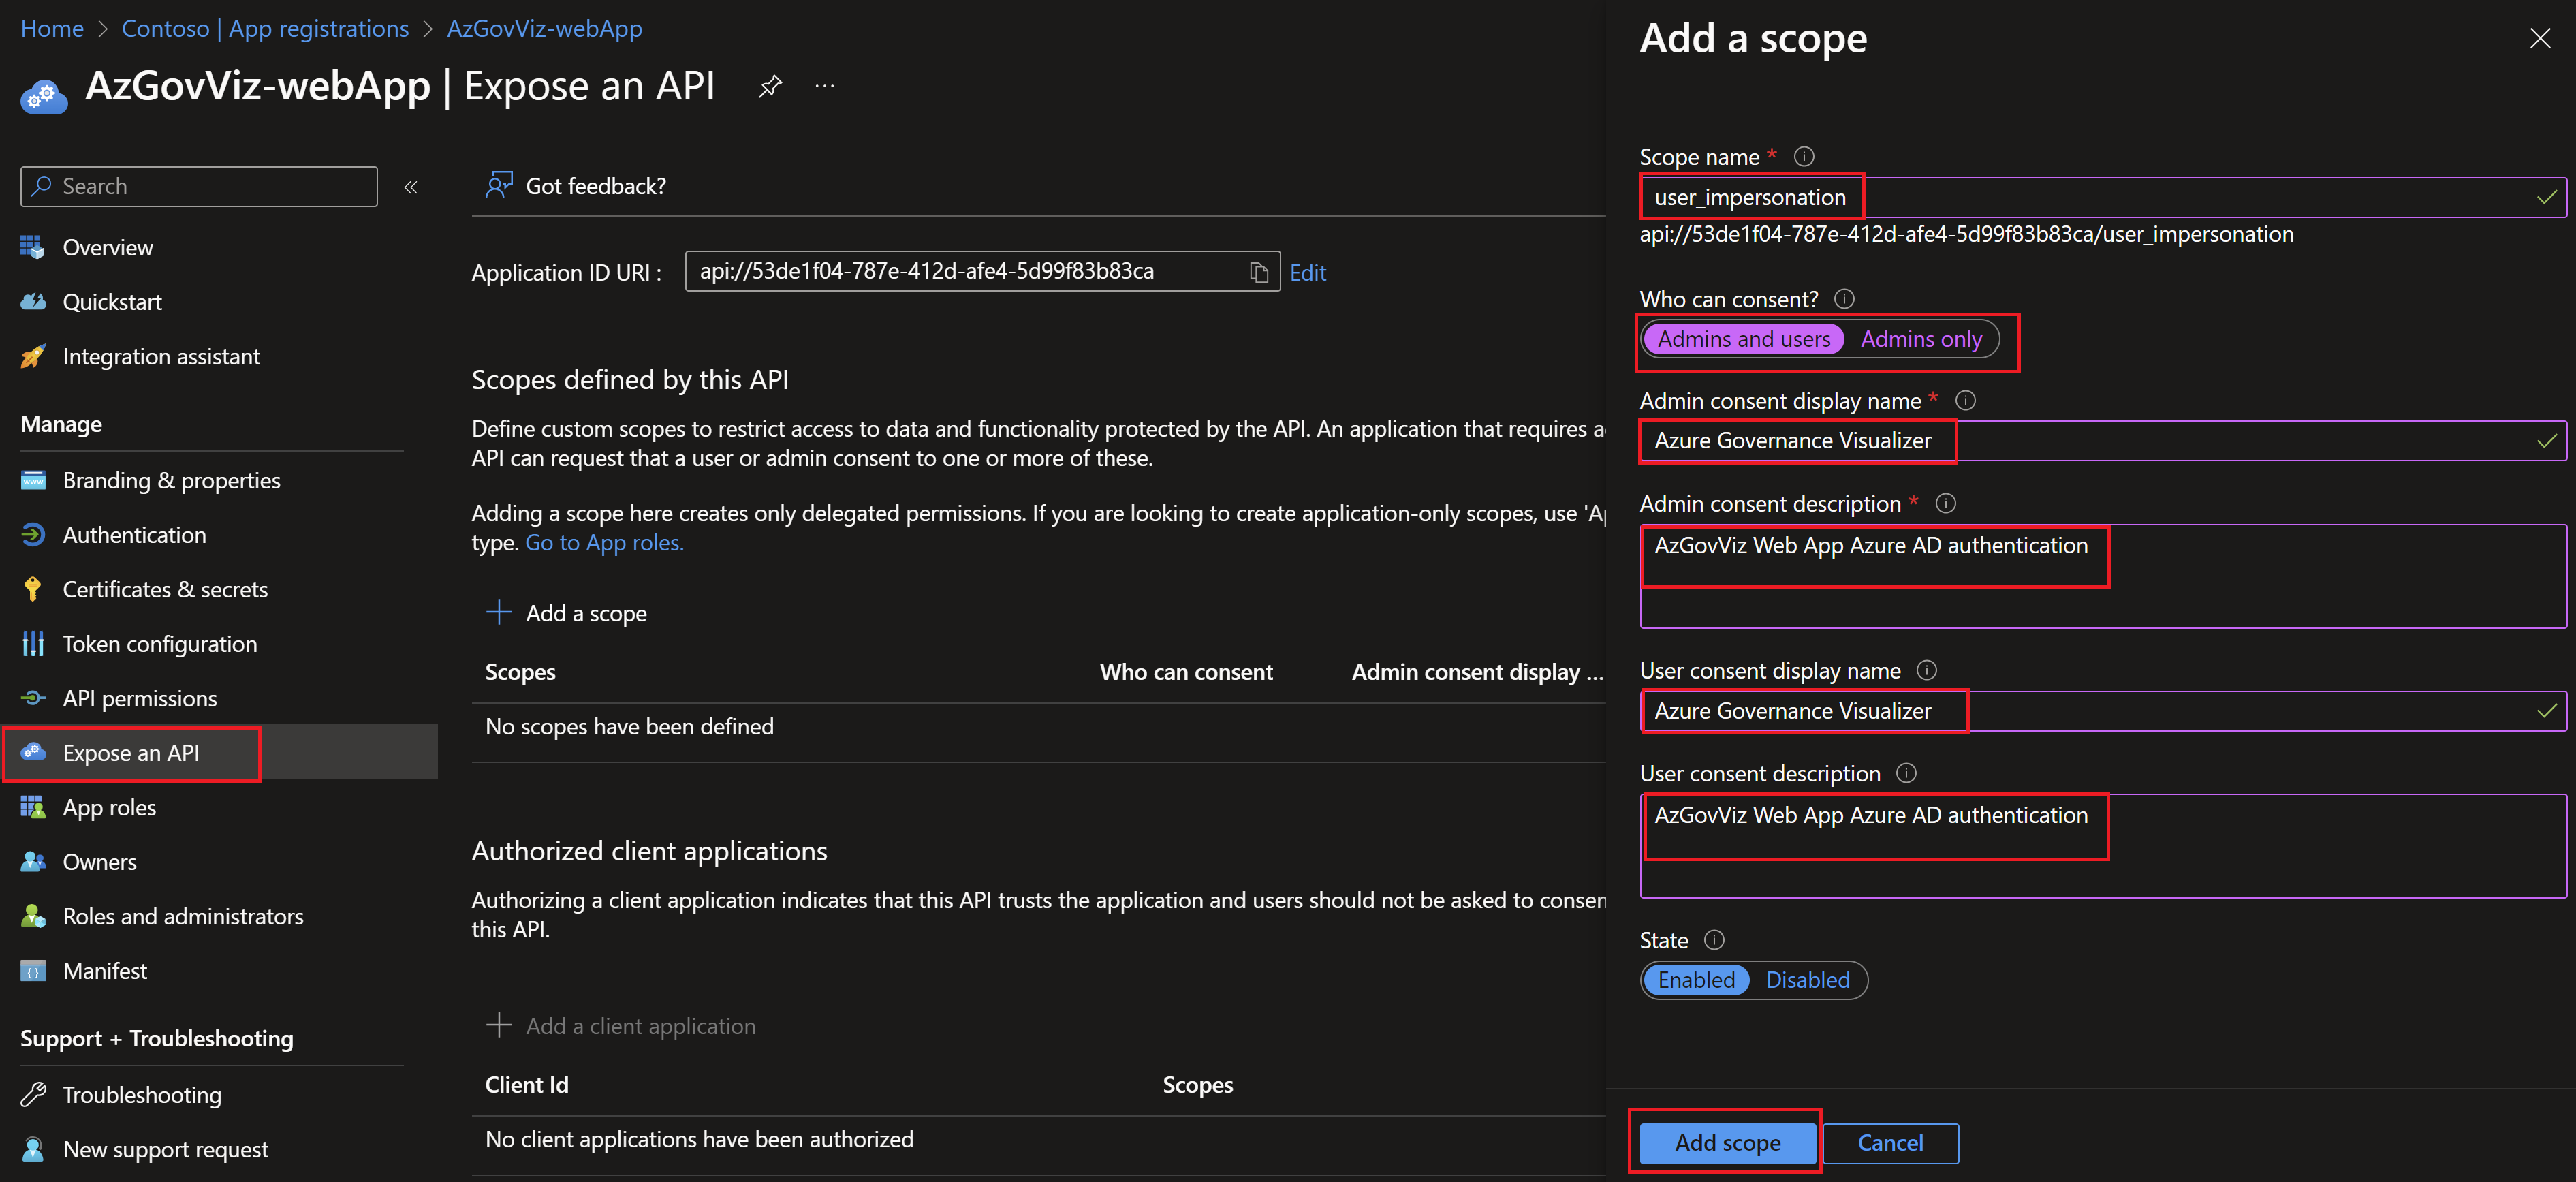Click the Add scope button
Viewport: 2576px width, 1182px height.
click(x=1727, y=1143)
